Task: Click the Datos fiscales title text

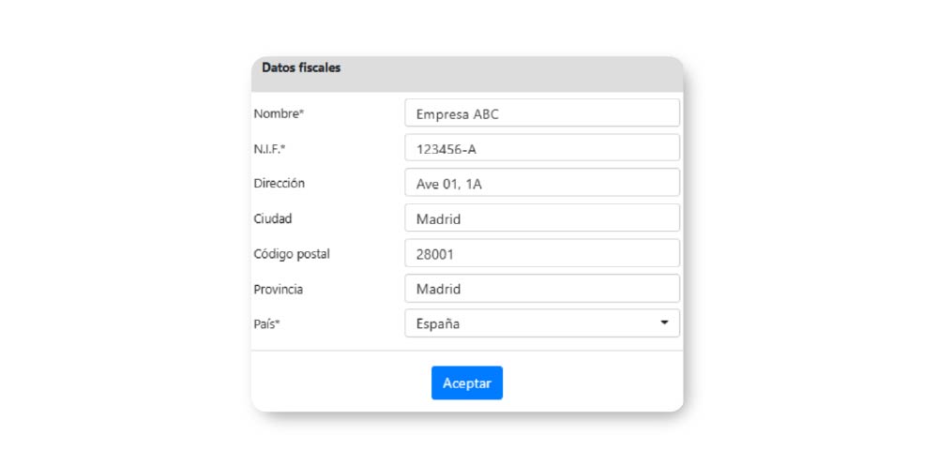Action: (301, 68)
